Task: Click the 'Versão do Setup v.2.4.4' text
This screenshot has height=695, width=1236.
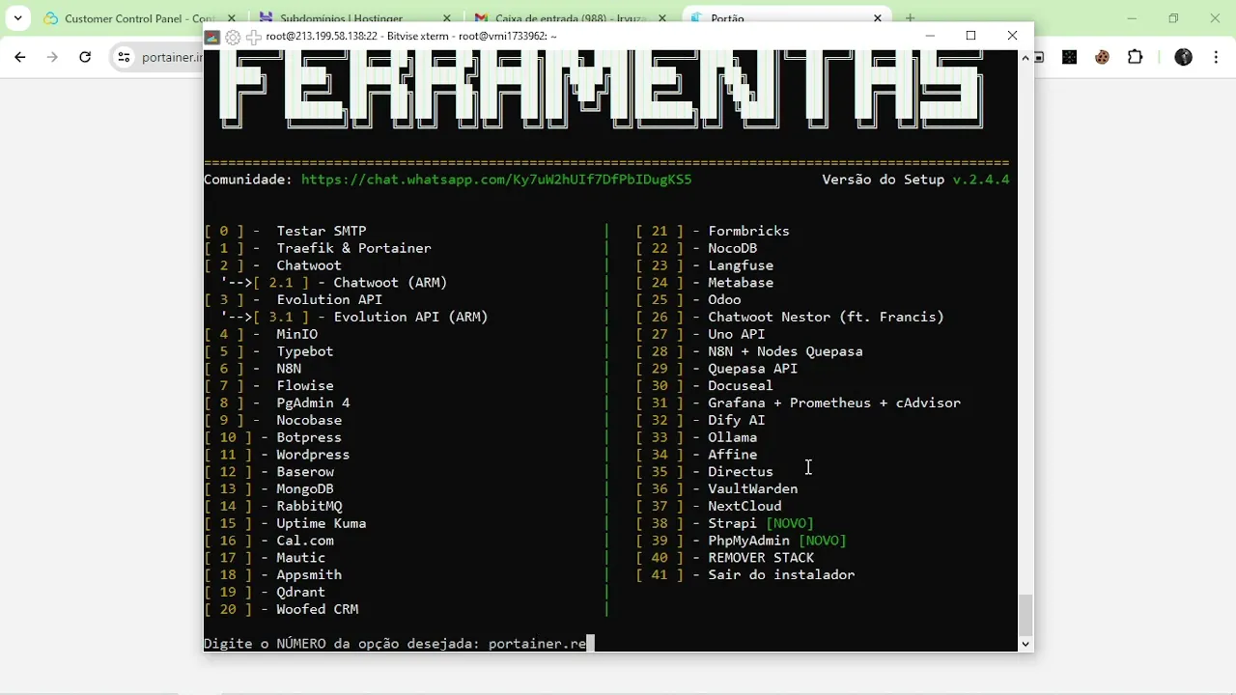Action: pyautogui.click(x=915, y=180)
